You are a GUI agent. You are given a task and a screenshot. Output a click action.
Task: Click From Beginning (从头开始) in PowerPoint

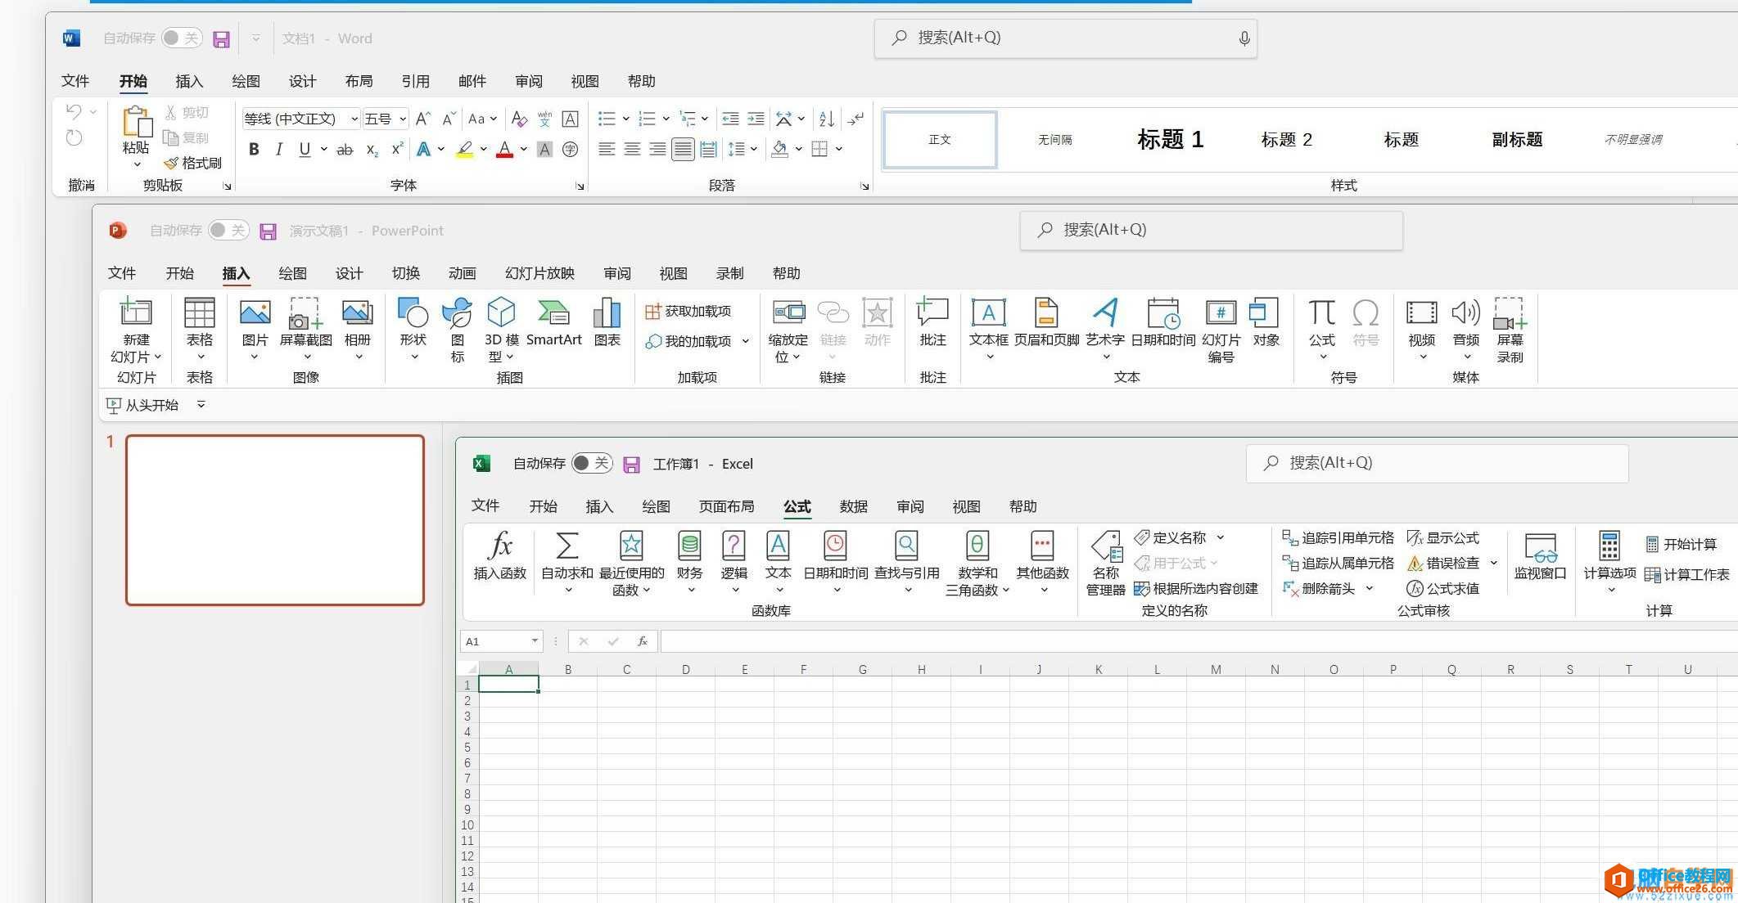coord(143,405)
